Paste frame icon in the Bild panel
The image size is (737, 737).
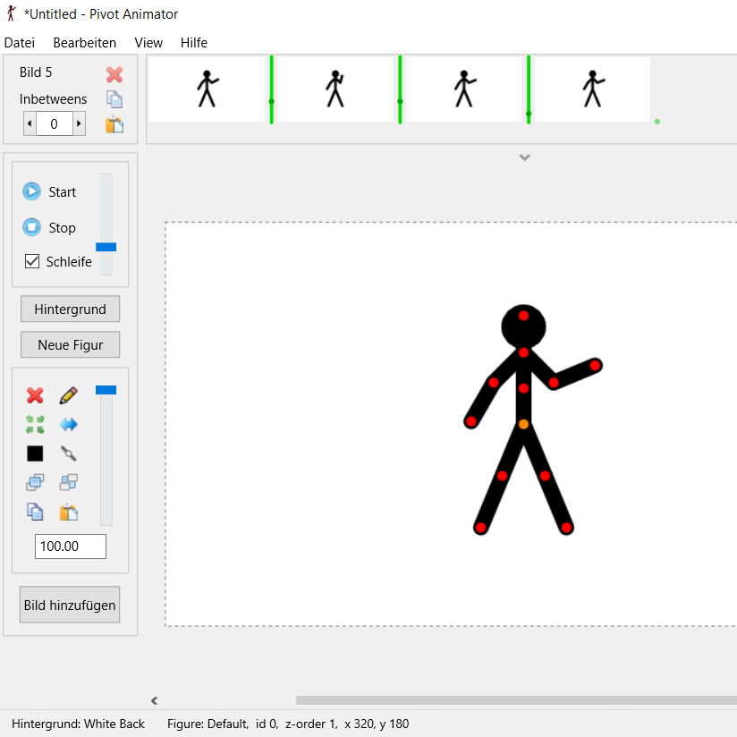pos(114,125)
